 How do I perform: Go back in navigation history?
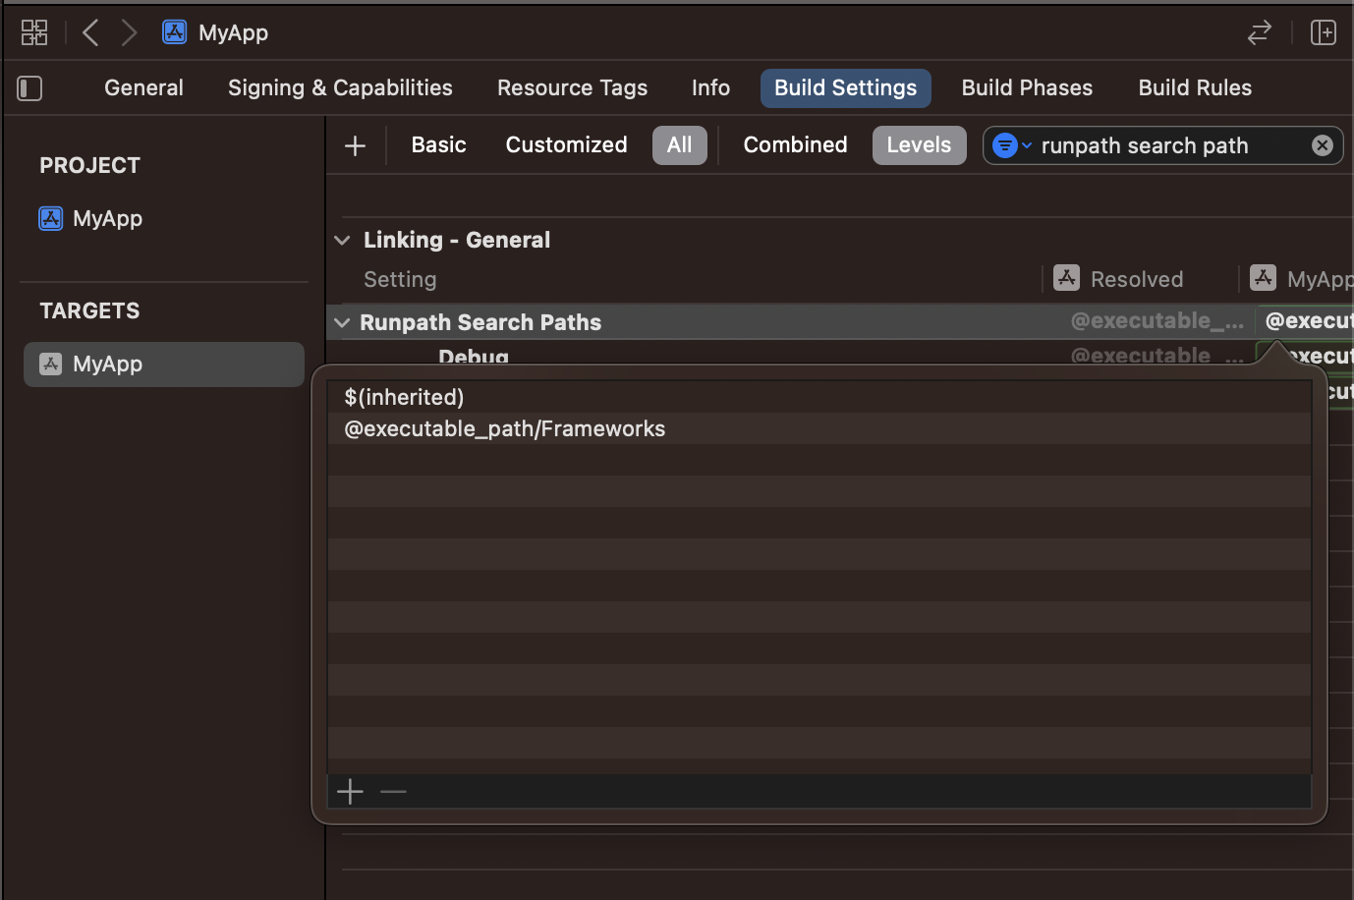tap(90, 32)
